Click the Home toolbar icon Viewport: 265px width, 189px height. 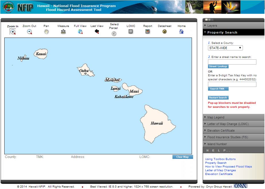click(x=181, y=31)
